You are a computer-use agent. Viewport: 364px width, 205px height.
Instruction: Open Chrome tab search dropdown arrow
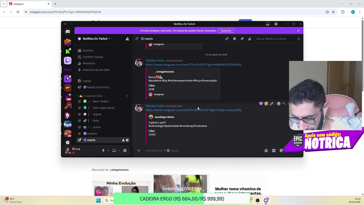pos(3,4)
